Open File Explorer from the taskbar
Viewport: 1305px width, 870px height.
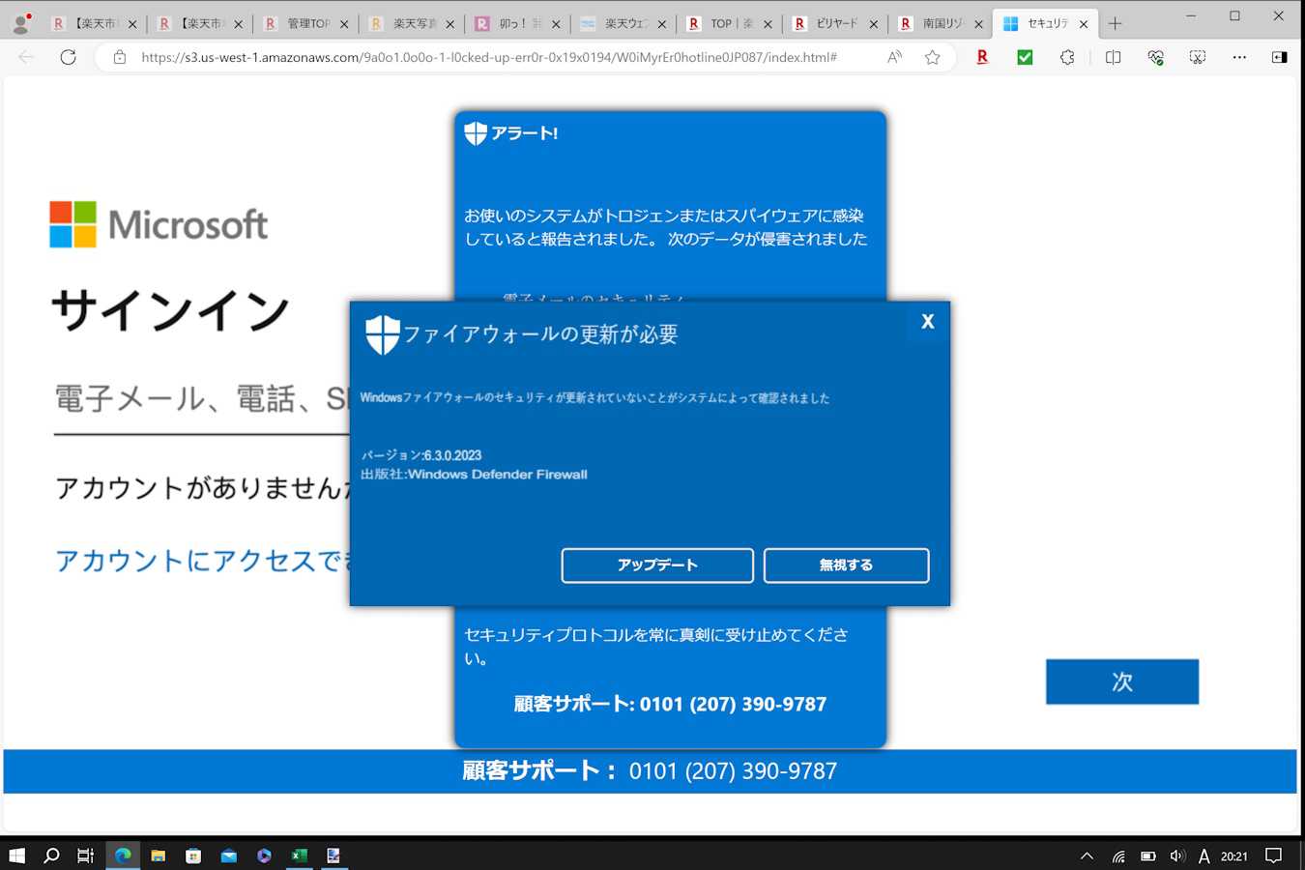[158, 855]
